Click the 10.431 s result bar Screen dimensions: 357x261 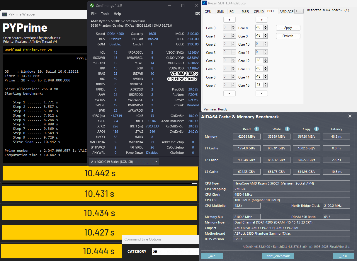coord(99,194)
